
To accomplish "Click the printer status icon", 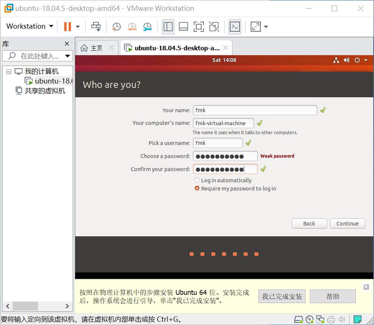I will click(x=331, y=319).
